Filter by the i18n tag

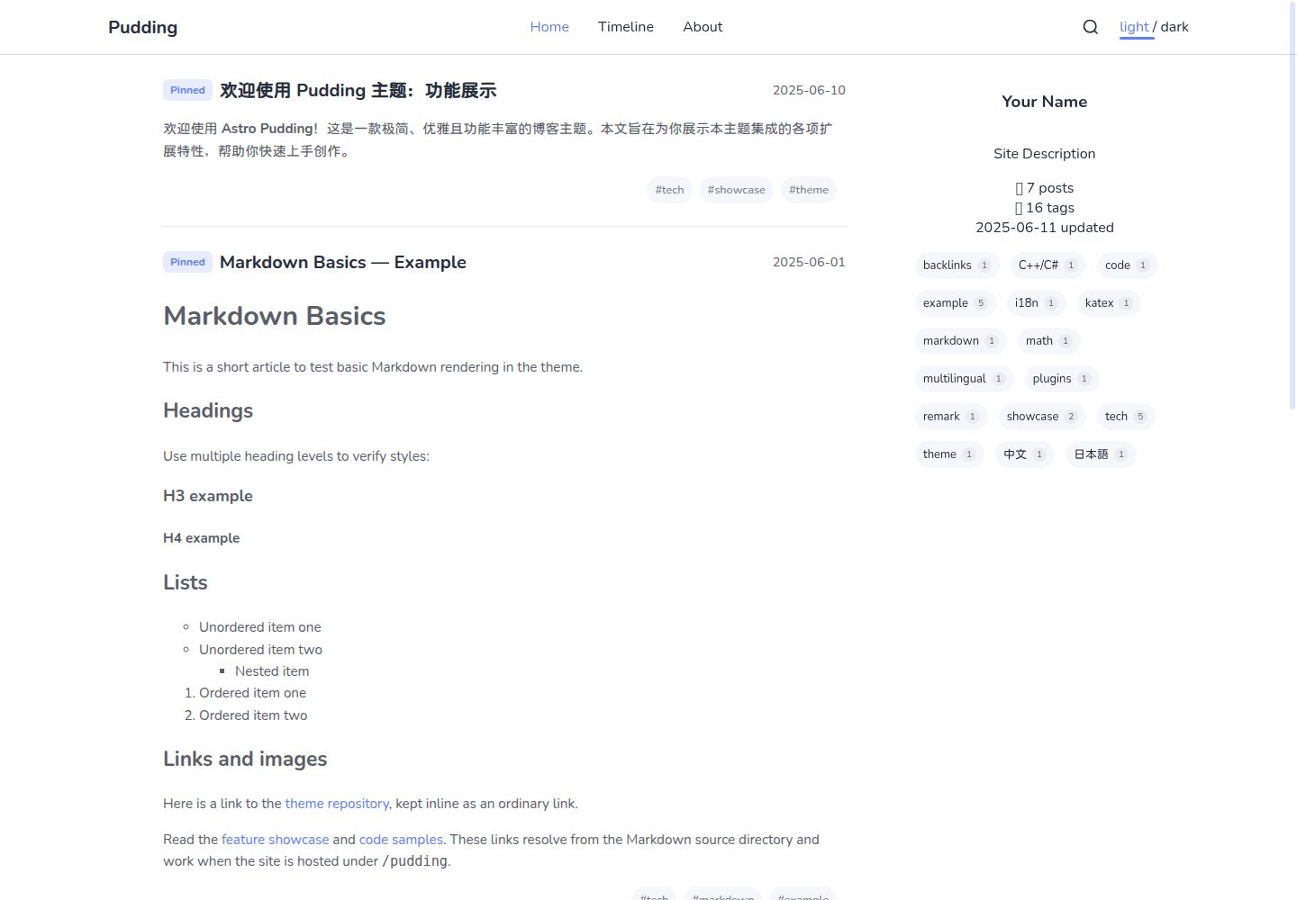[1036, 303]
